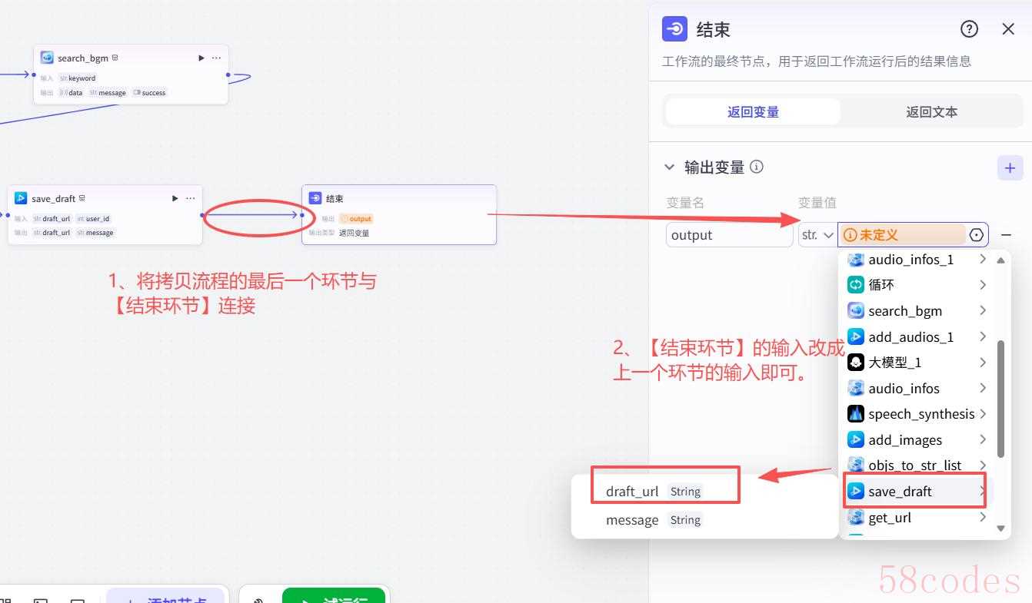The image size is (1032, 603).
Task: Collapse the 输出变量 section
Action: 668,167
